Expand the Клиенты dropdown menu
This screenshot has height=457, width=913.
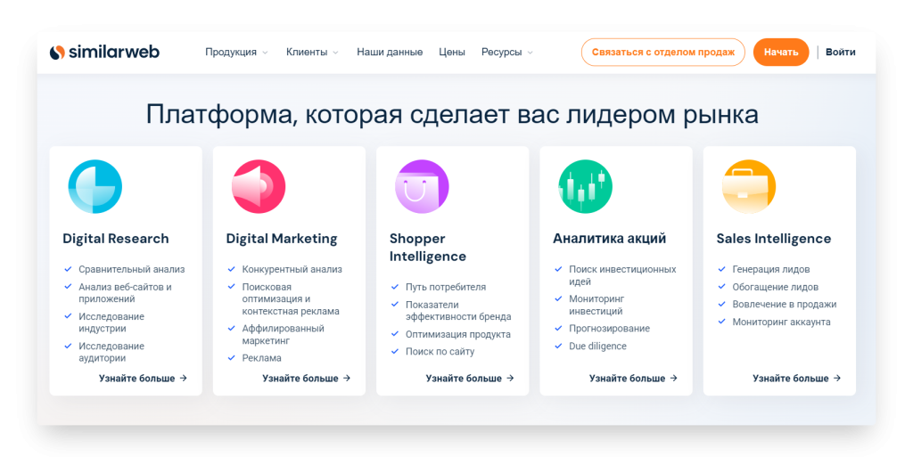(x=312, y=53)
